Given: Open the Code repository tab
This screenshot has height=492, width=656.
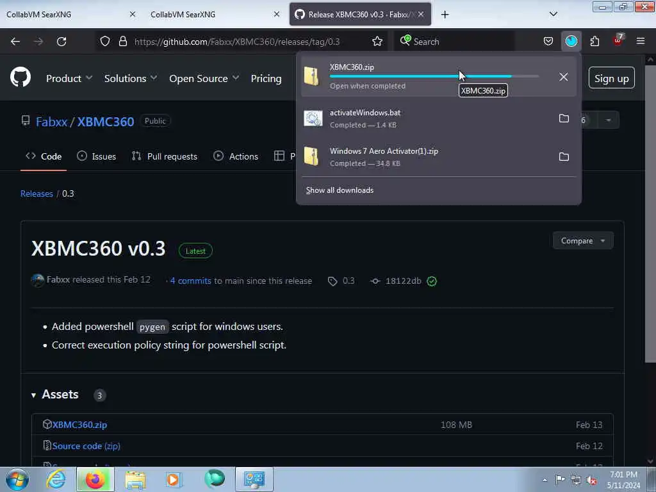Looking at the screenshot, I should [x=44, y=156].
